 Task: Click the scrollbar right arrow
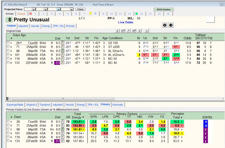click(x=223, y=99)
